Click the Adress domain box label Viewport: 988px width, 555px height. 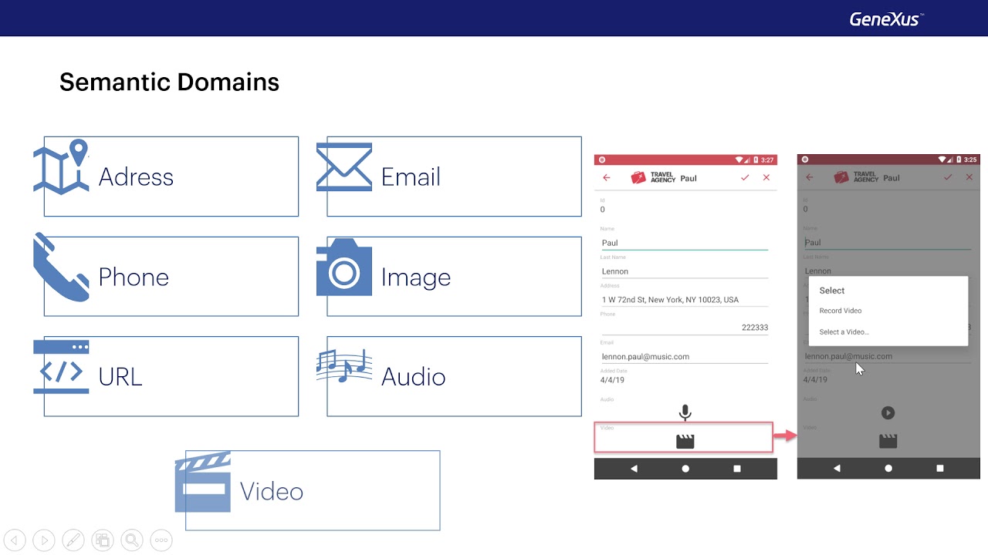(x=136, y=177)
